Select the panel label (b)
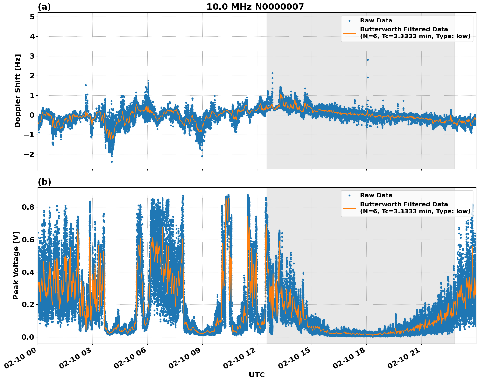The width and height of the screenshot is (479, 382). coord(45,182)
